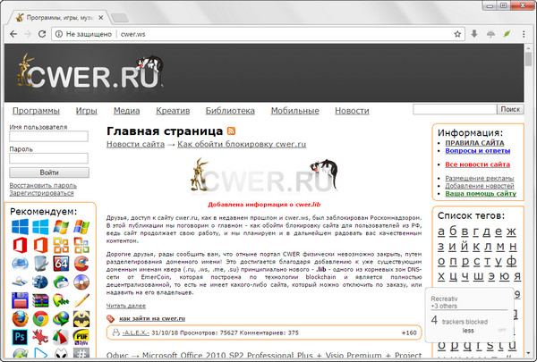Click in the Имя пользователя field
The width and height of the screenshot is (537, 362).
tap(48, 137)
